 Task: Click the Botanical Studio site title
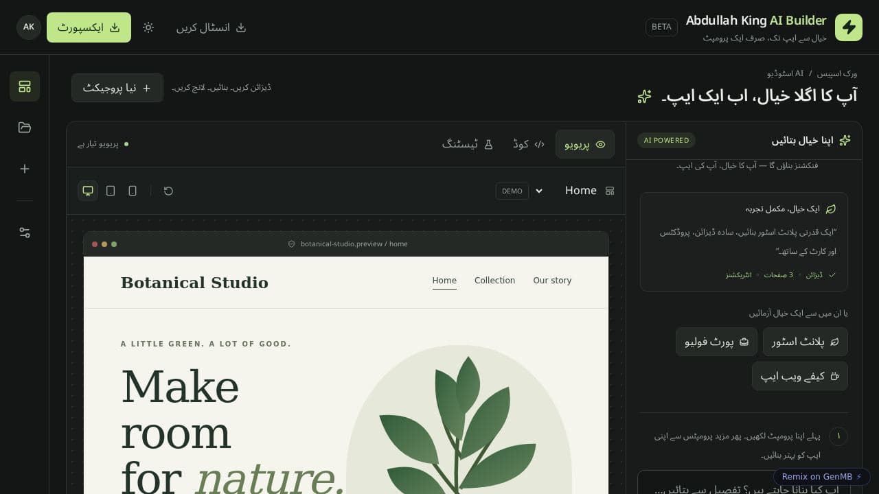194,283
